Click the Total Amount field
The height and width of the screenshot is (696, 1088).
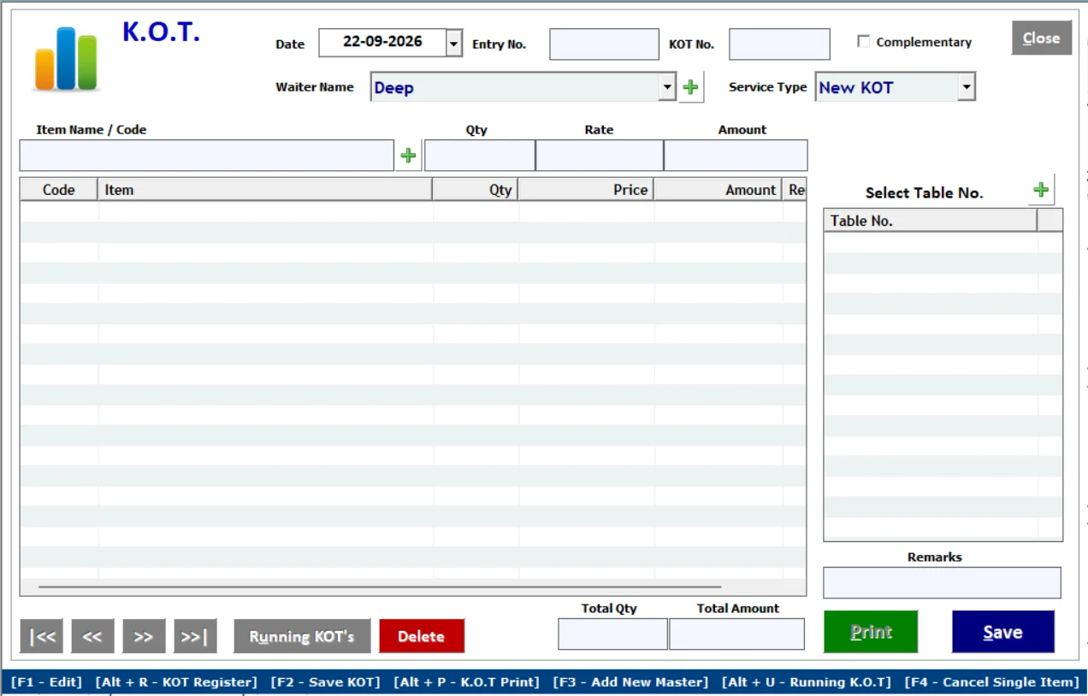click(x=736, y=634)
